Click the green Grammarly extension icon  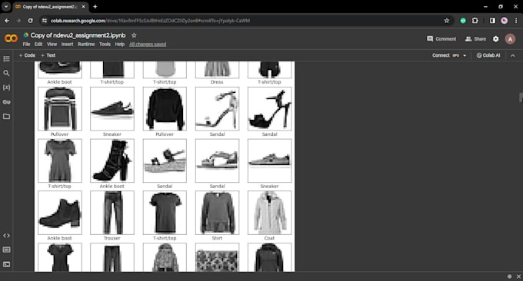pyautogui.click(x=463, y=21)
